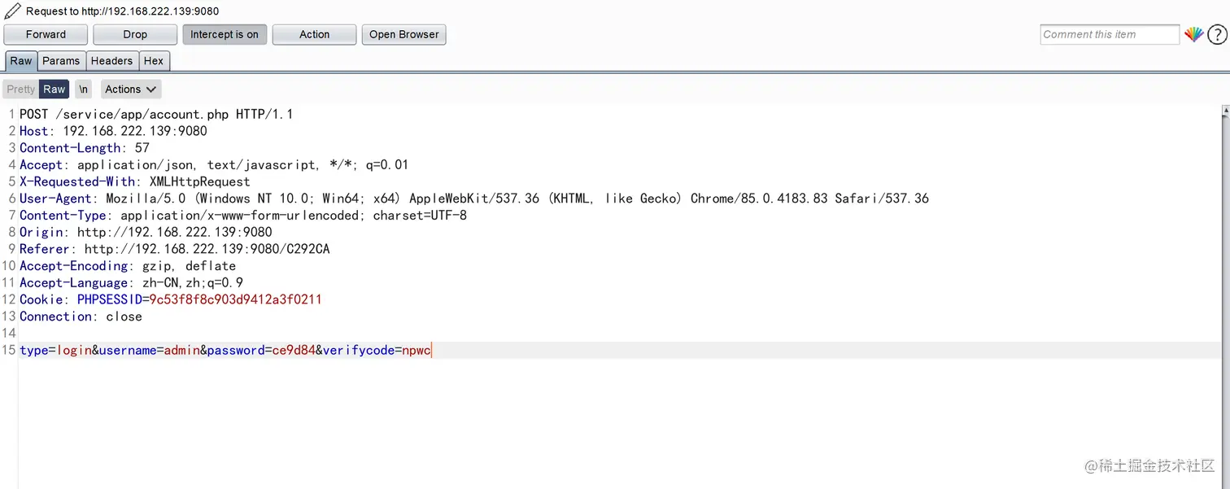
Task: Switch to the Raw tab
Action: 21,61
